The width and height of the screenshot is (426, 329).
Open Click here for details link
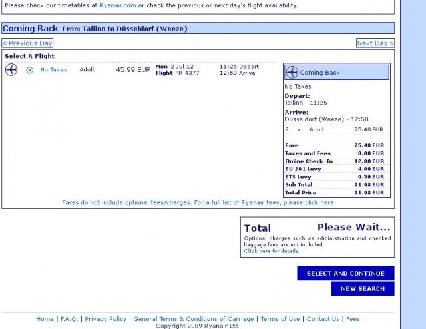tap(271, 251)
